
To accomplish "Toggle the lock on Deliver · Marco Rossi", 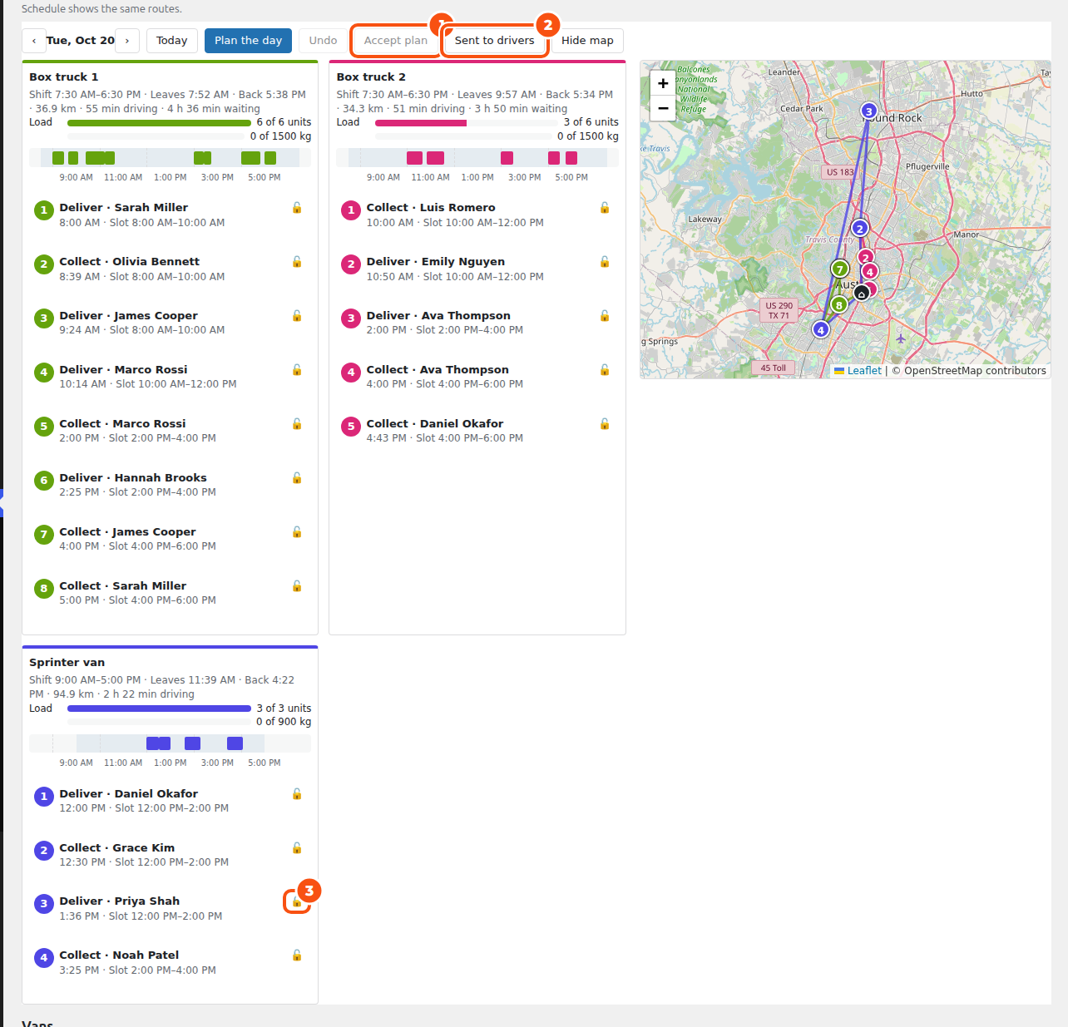I will pyautogui.click(x=297, y=370).
